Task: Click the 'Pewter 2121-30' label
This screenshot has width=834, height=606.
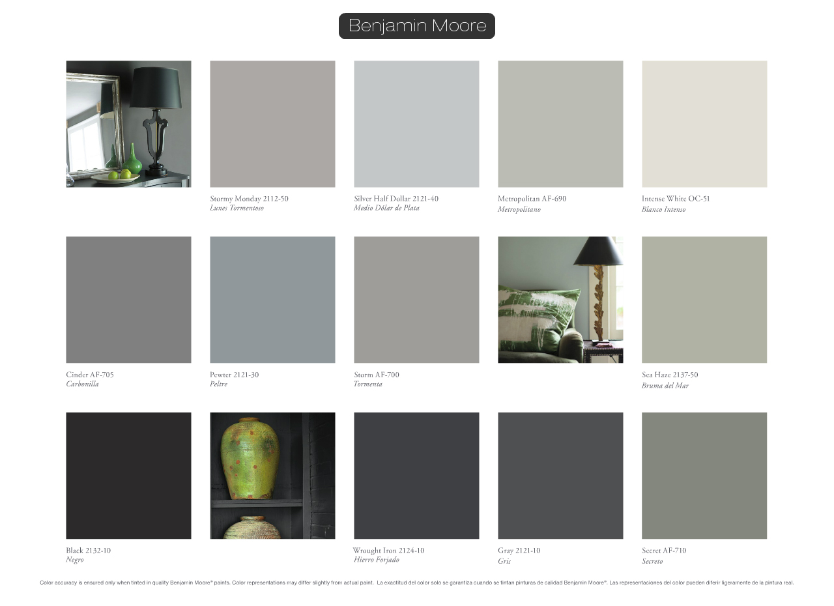Action: point(234,375)
